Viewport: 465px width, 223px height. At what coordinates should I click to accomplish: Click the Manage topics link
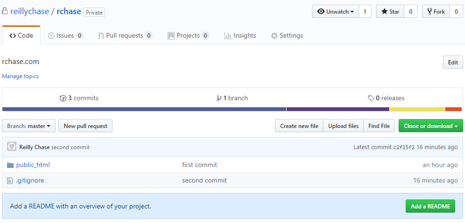pos(20,76)
